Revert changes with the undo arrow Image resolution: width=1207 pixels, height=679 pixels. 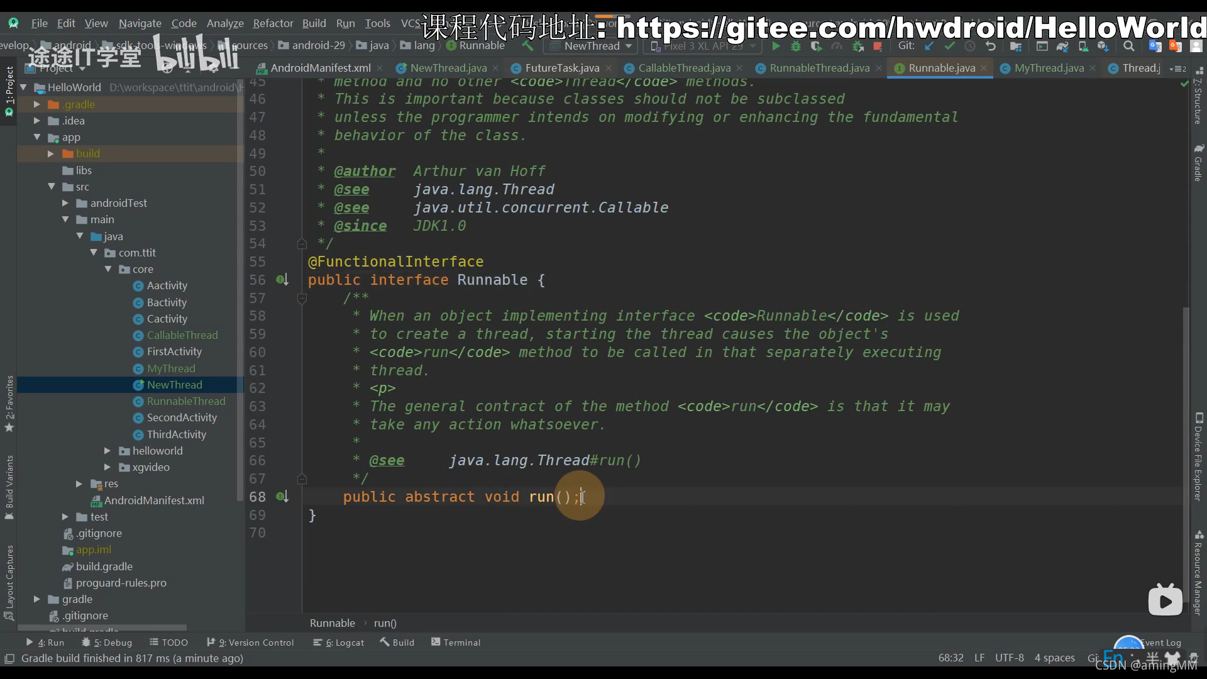pos(991,46)
